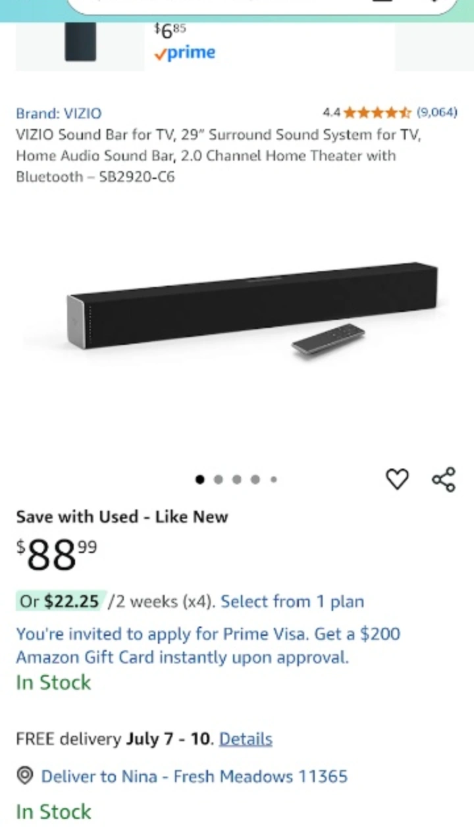
Task: Tap the location pin icon
Action: (25, 776)
